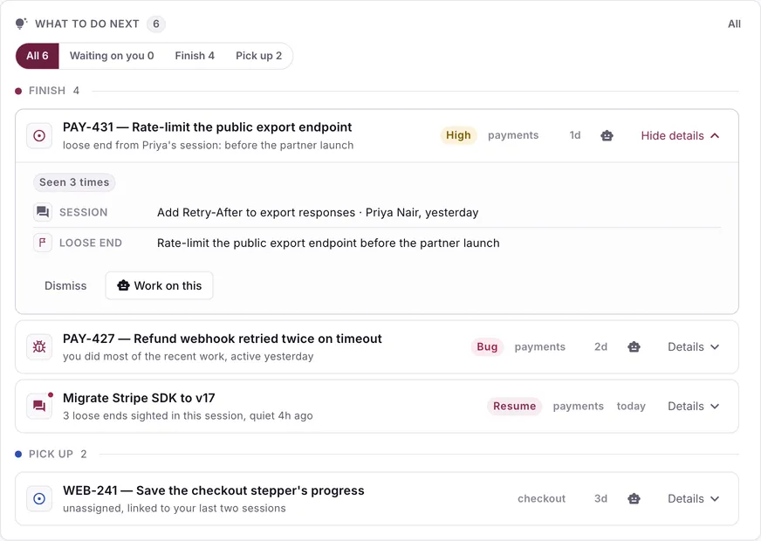Screen dimensions: 761x541
Task: Expand Details for Migrate Stripe SDK to v17
Action: click(693, 406)
